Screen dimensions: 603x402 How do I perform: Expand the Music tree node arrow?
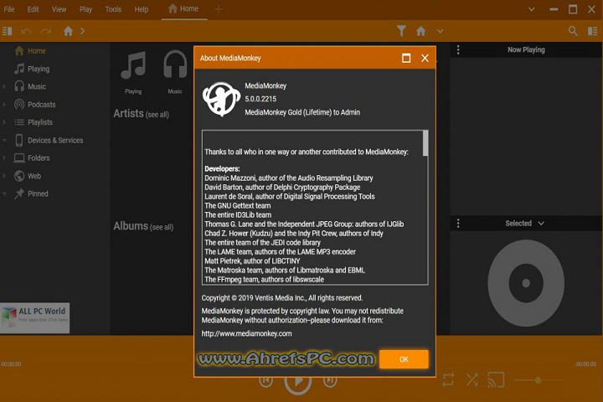pyautogui.click(x=4, y=86)
